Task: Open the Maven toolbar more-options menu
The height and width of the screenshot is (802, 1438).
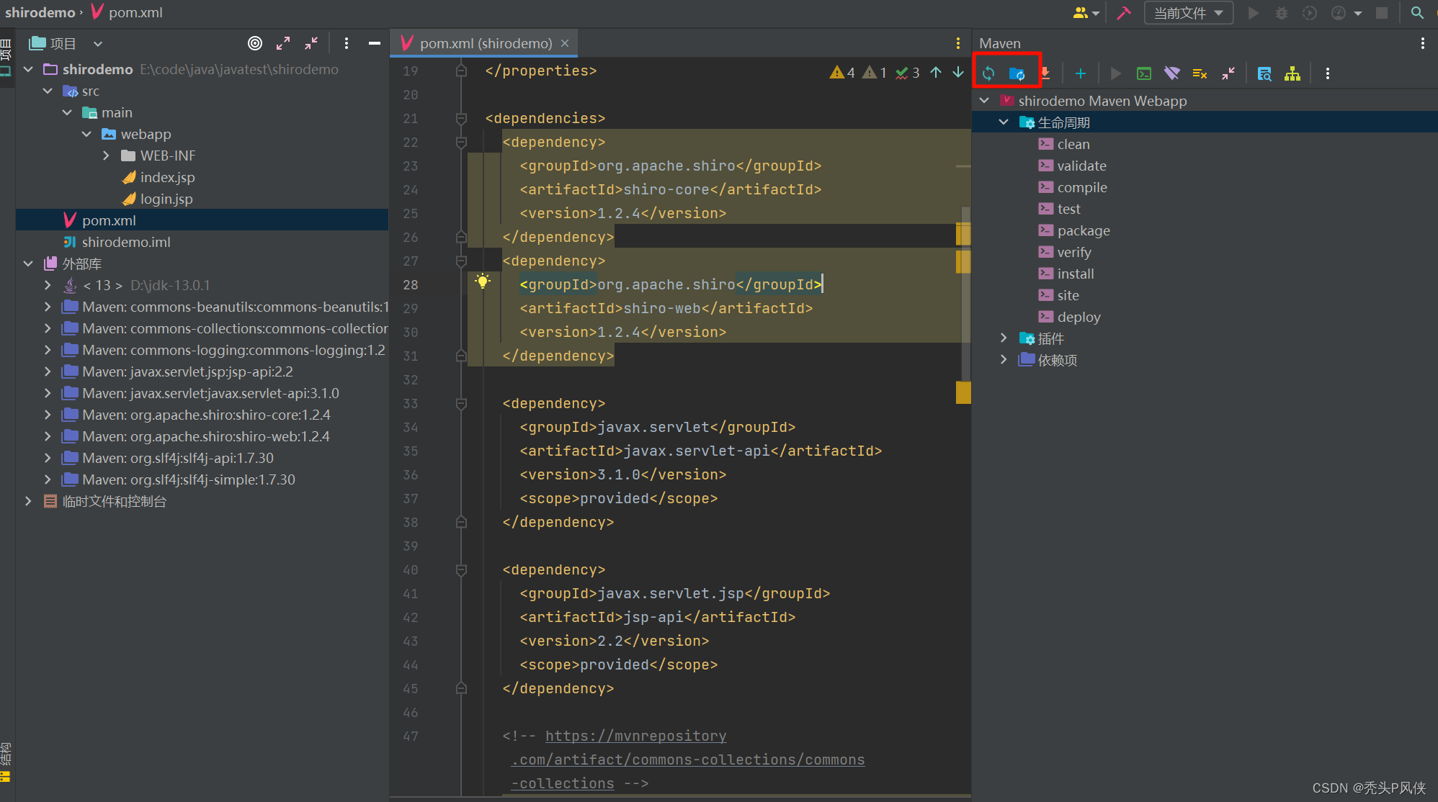Action: click(1327, 73)
